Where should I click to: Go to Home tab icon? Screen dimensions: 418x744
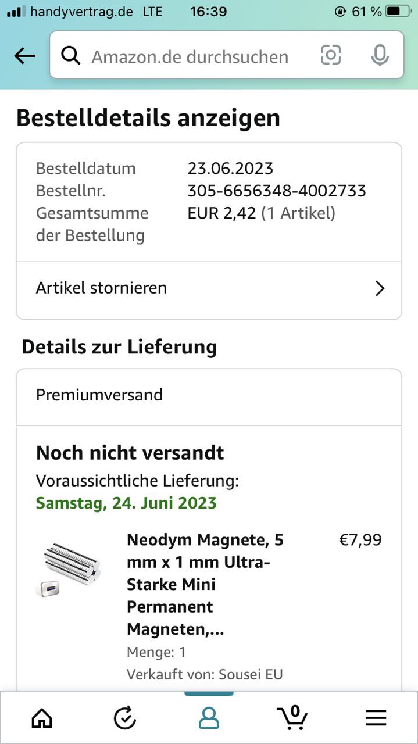coord(41,718)
